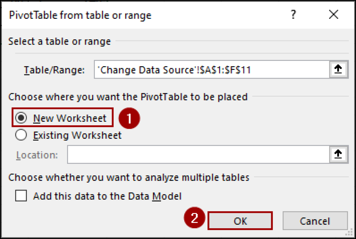The image size is (356, 239).
Task: Click the dialog Help icon in the title bar
Action: (293, 15)
